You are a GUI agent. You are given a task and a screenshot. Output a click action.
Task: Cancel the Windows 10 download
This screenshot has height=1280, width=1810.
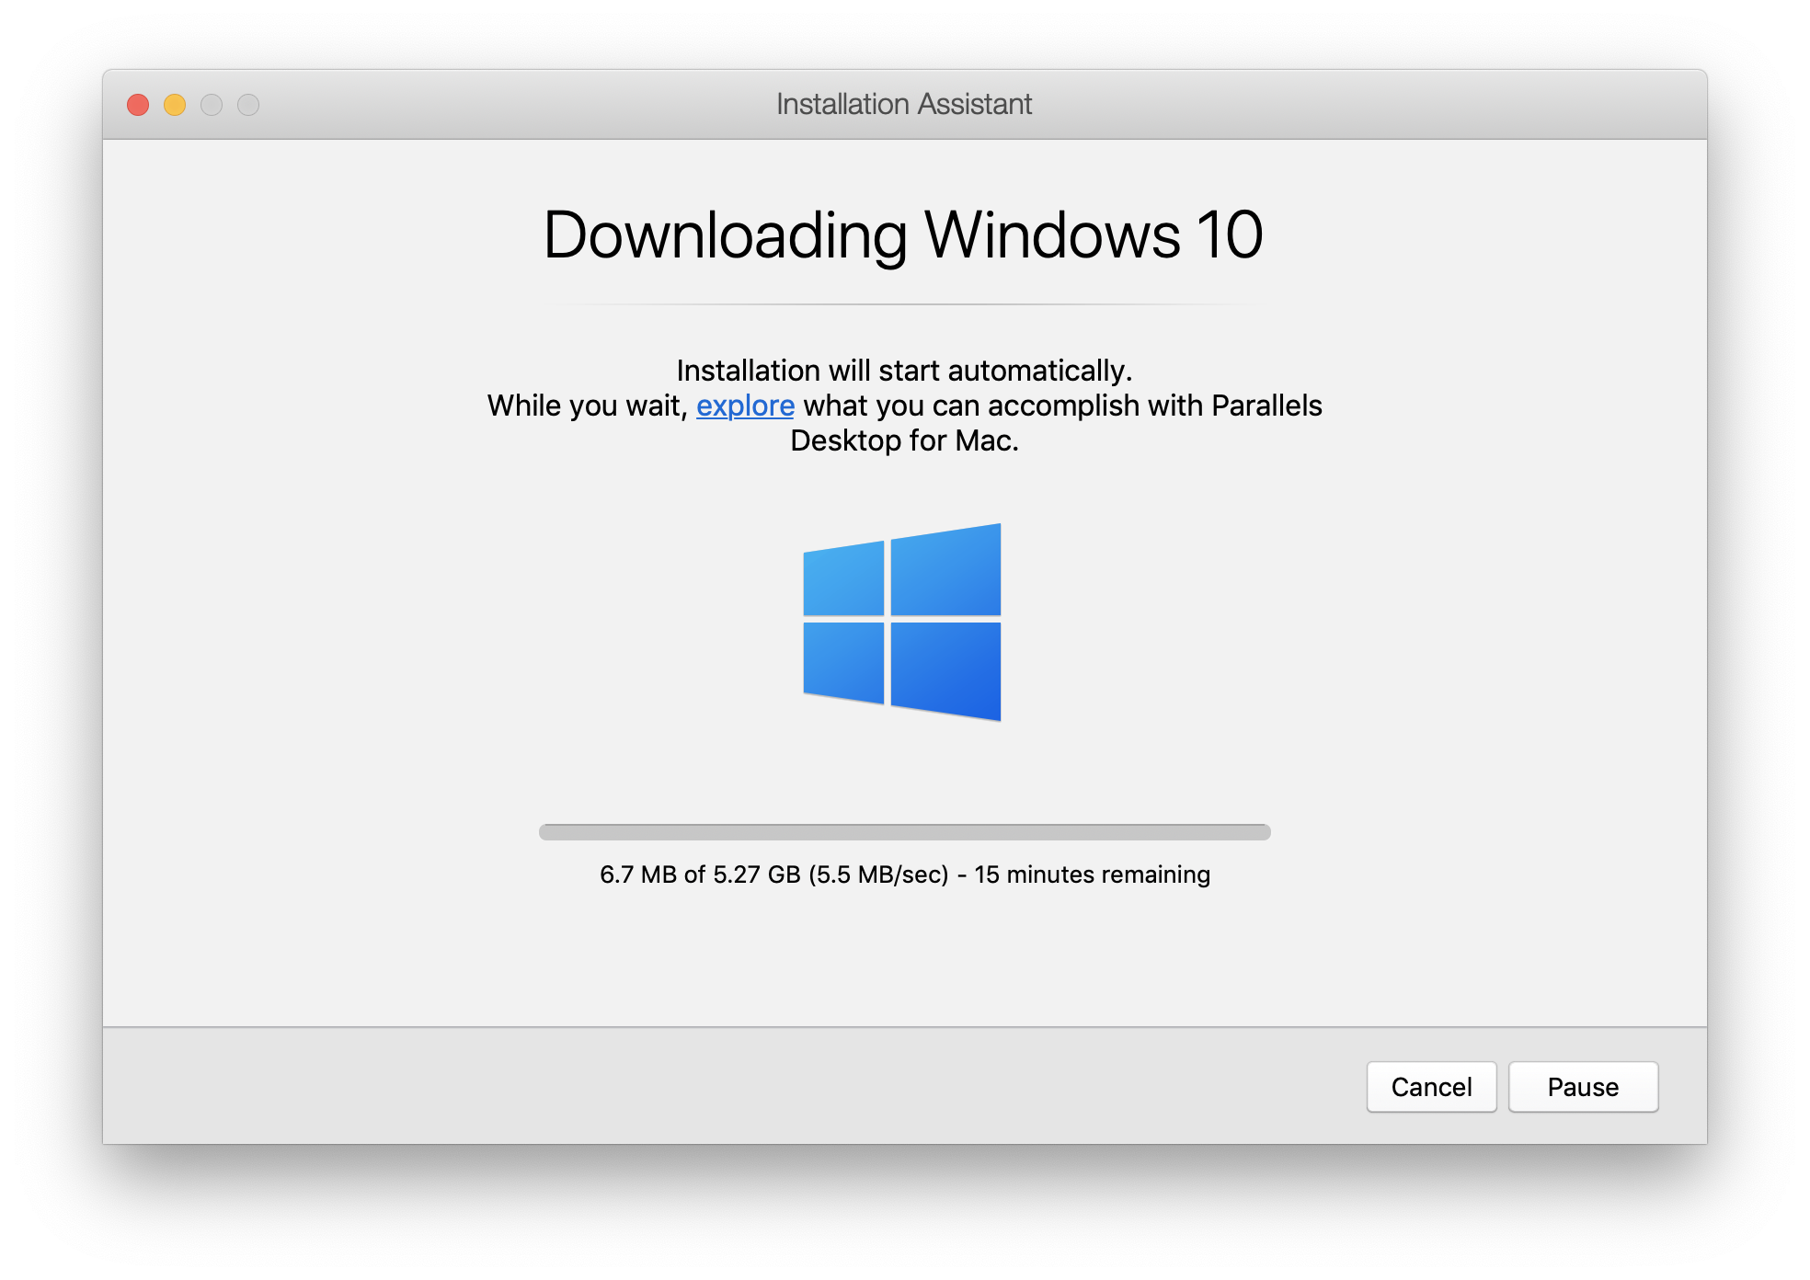coord(1431,1087)
